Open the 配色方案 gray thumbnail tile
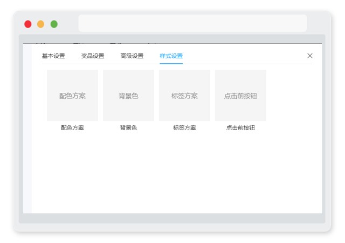 click(x=72, y=95)
